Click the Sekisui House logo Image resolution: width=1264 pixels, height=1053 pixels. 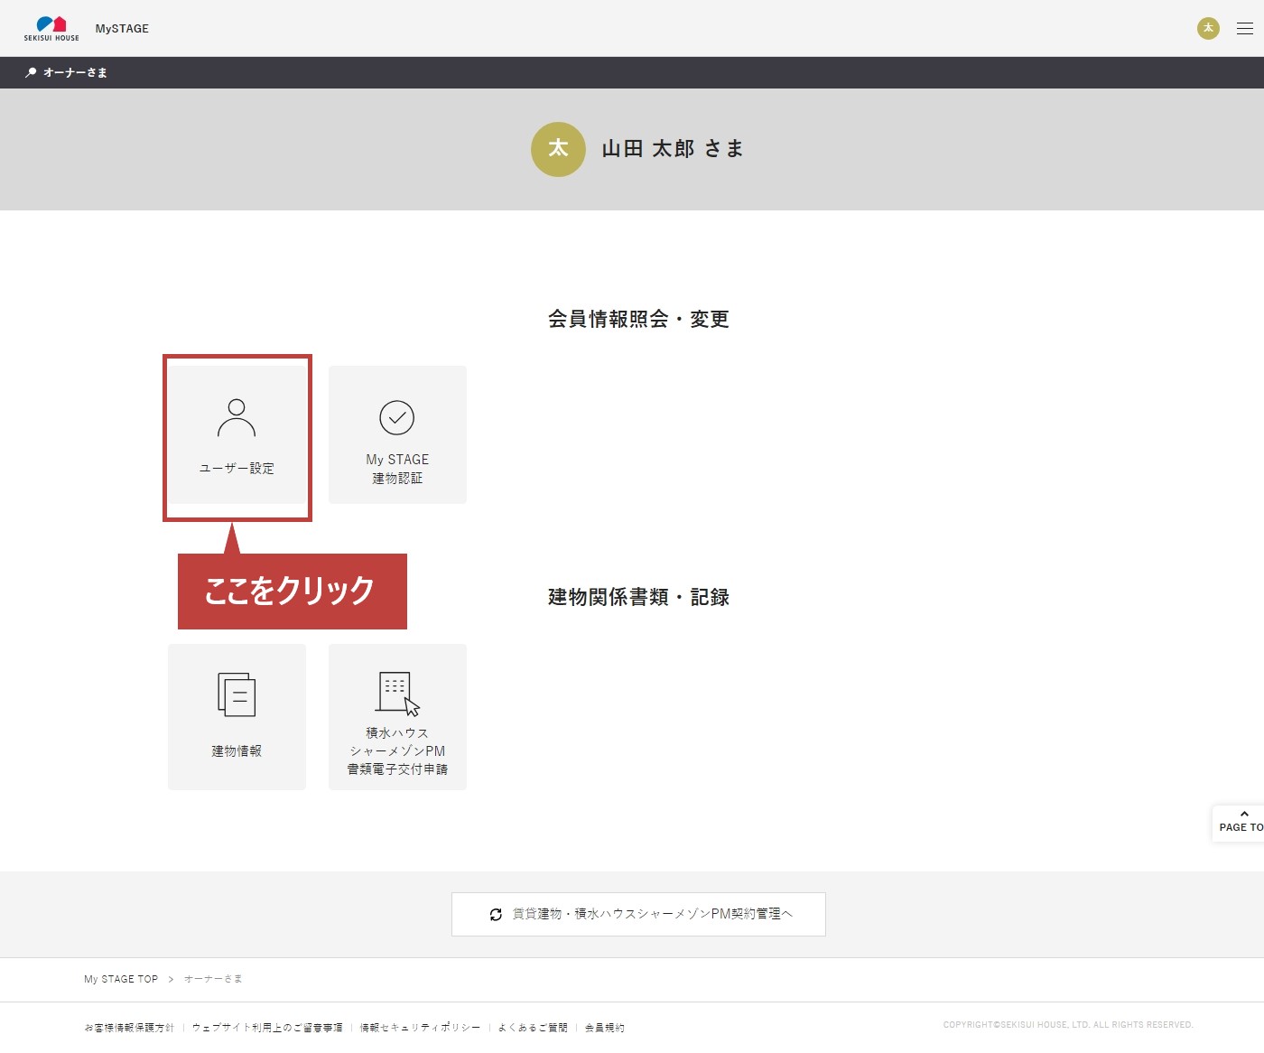pyautogui.click(x=51, y=28)
